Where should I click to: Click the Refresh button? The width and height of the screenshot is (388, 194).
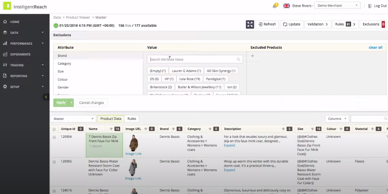coord(267,24)
